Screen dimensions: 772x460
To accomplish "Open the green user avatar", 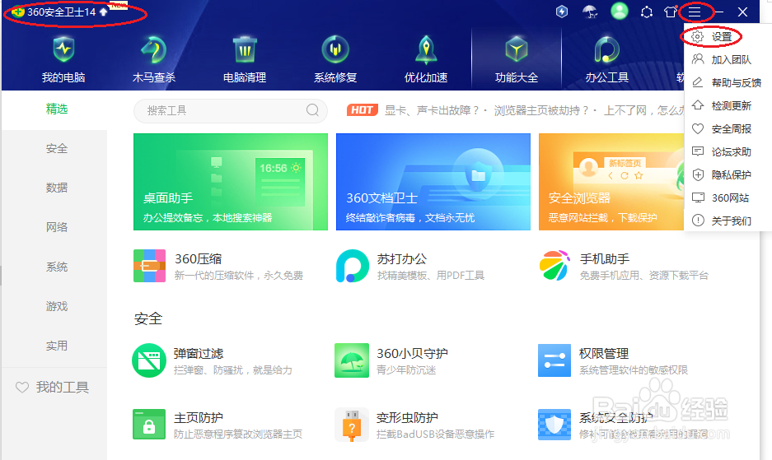I will [620, 11].
